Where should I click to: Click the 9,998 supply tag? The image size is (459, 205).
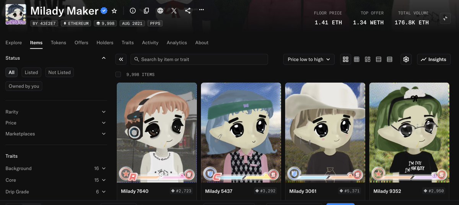(106, 23)
